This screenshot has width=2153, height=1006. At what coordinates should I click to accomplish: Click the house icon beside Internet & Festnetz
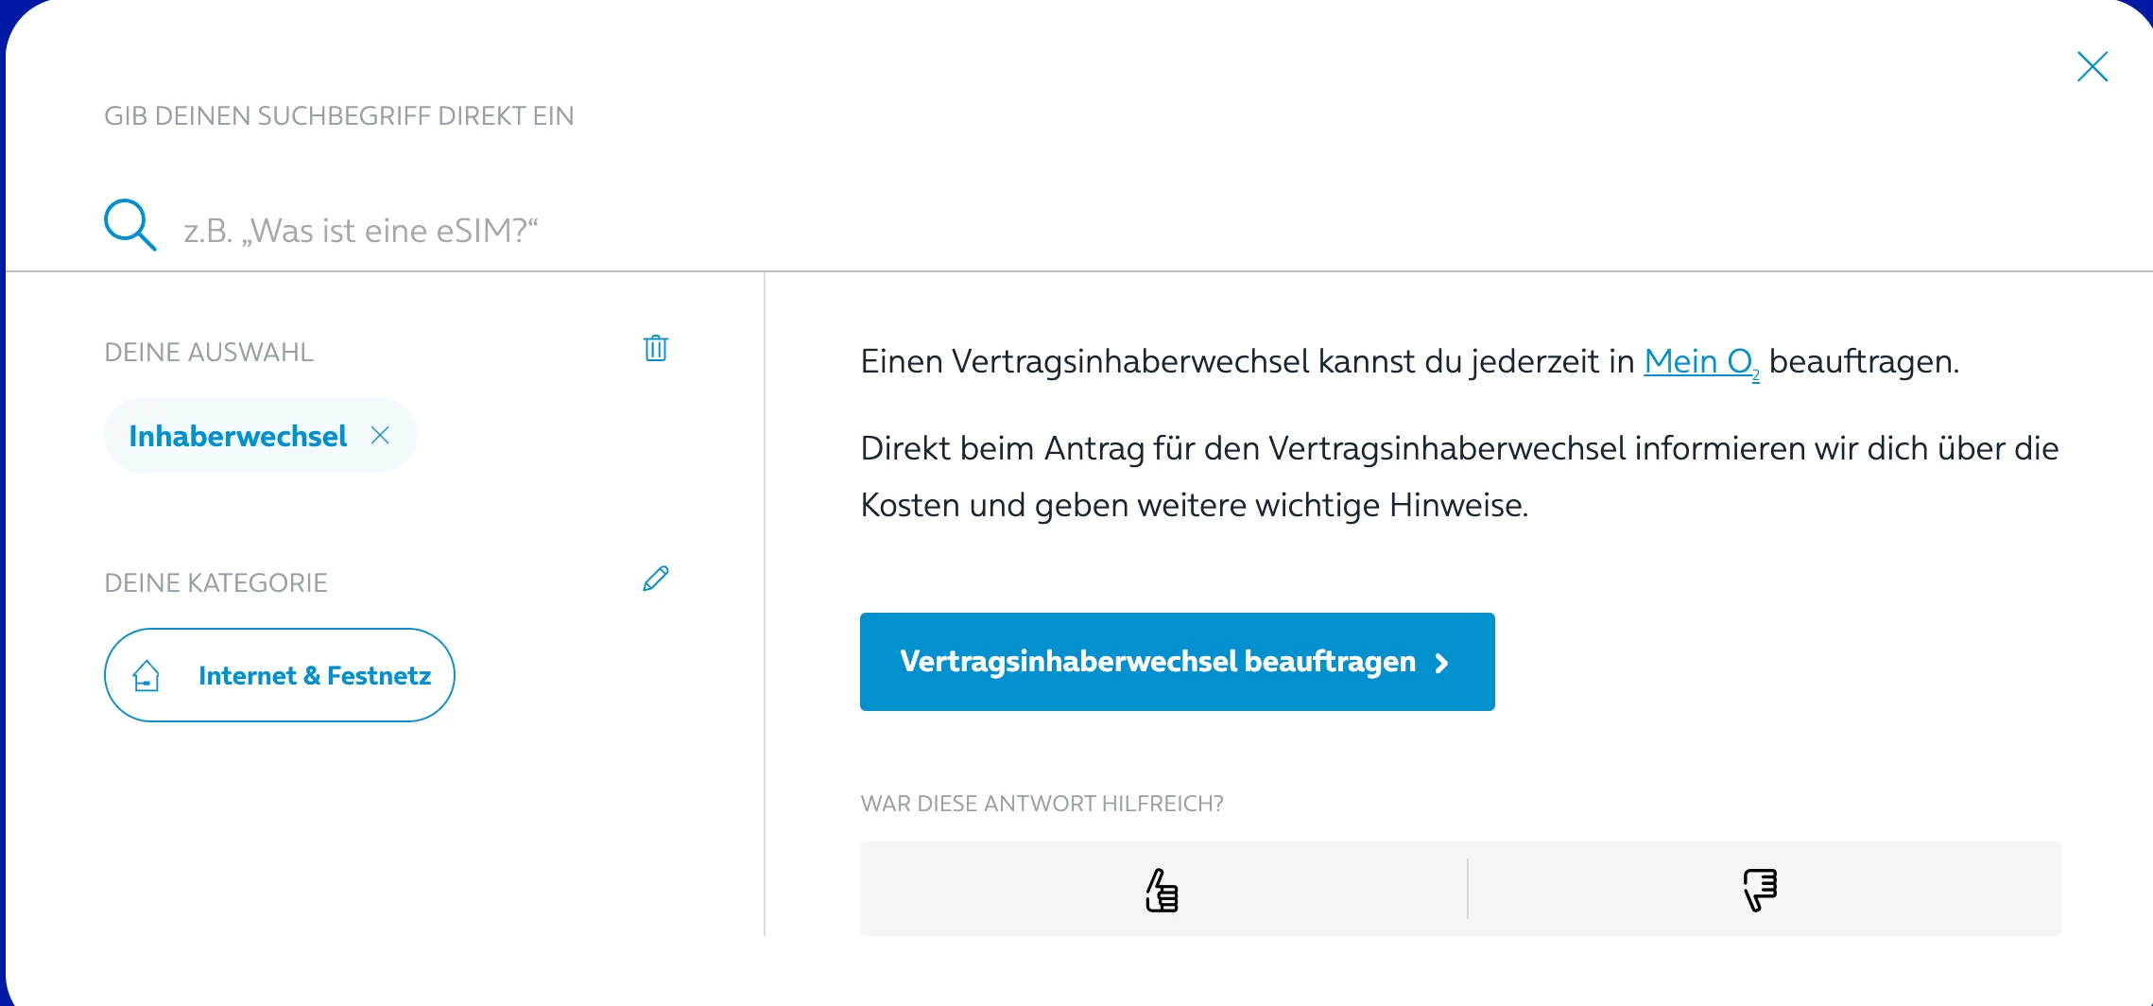(x=146, y=675)
